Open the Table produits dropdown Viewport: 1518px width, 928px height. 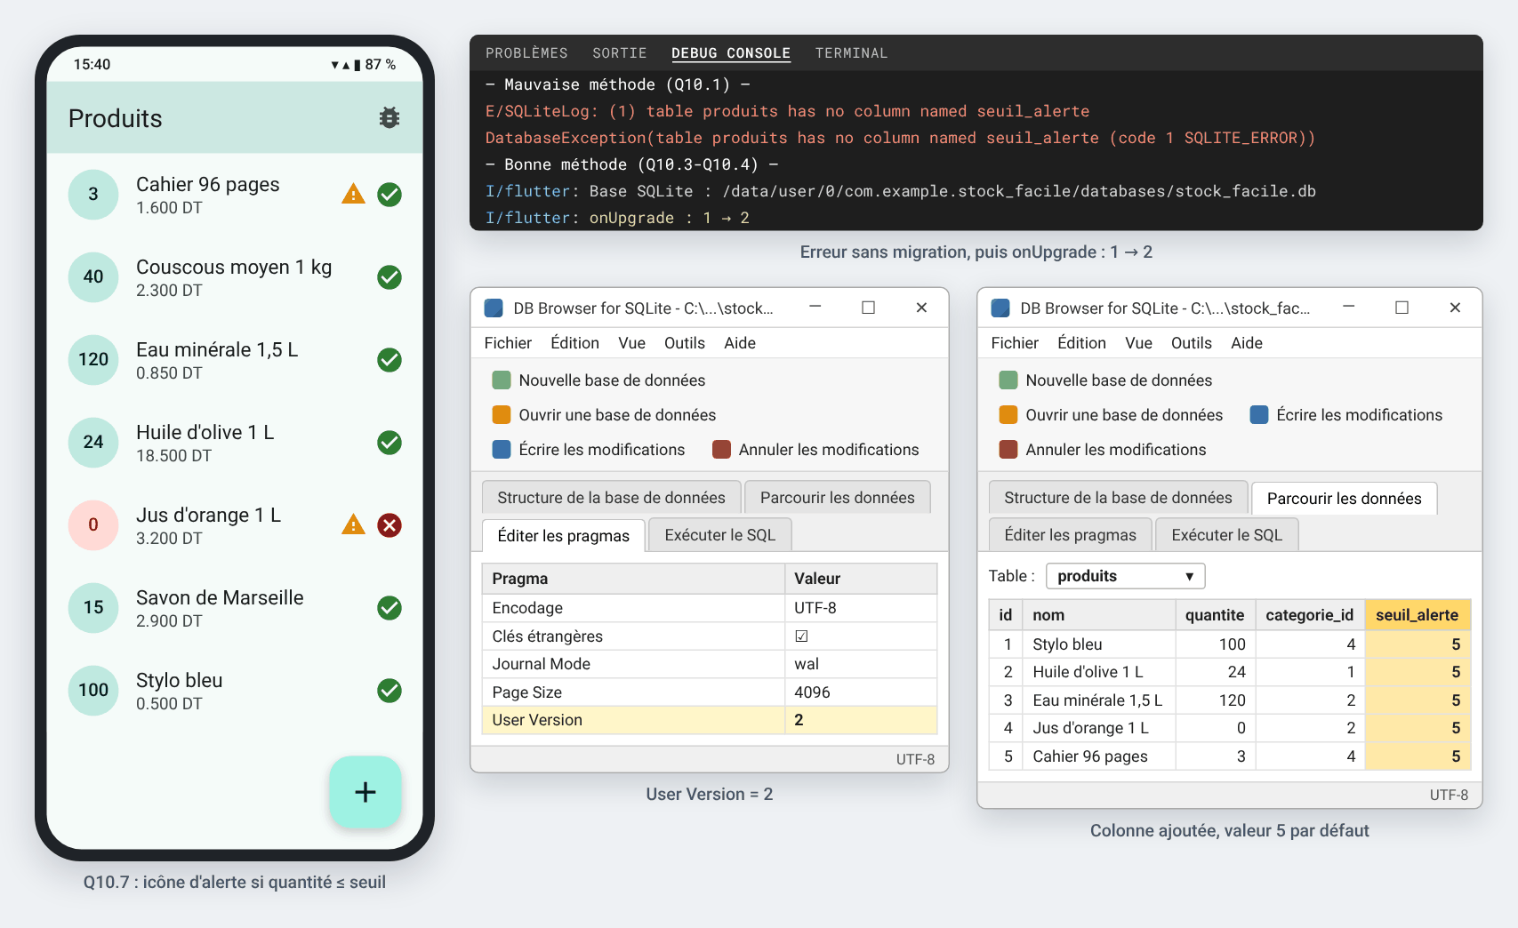(1125, 576)
